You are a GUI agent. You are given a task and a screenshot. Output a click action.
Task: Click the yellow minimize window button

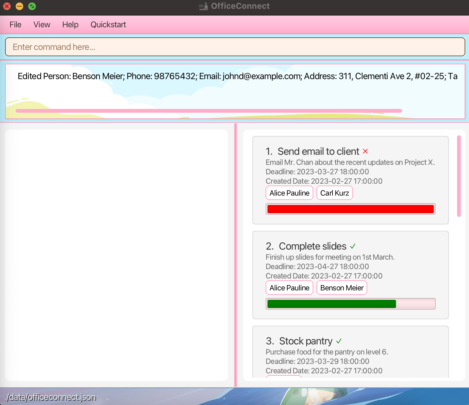(x=19, y=6)
